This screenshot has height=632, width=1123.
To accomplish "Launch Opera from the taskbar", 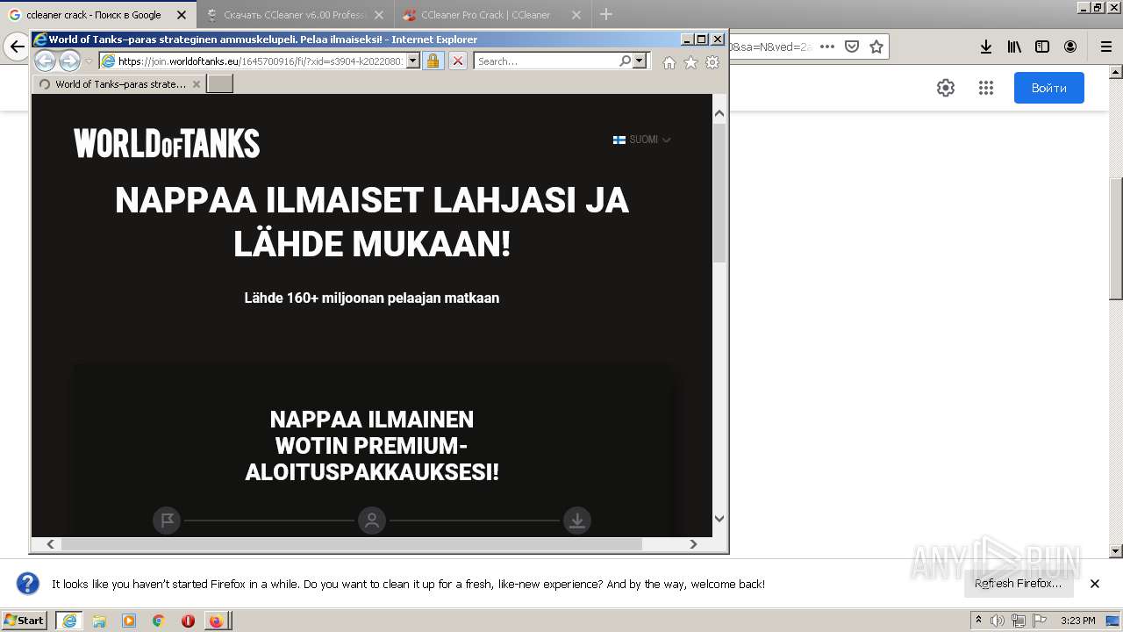I will tap(188, 621).
